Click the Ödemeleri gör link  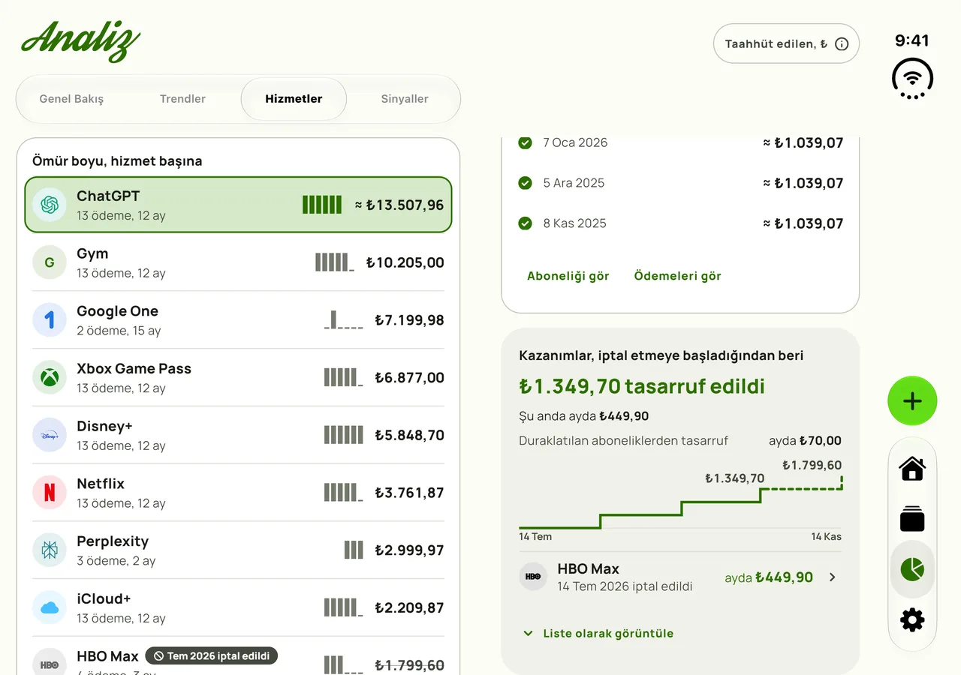pos(677,276)
